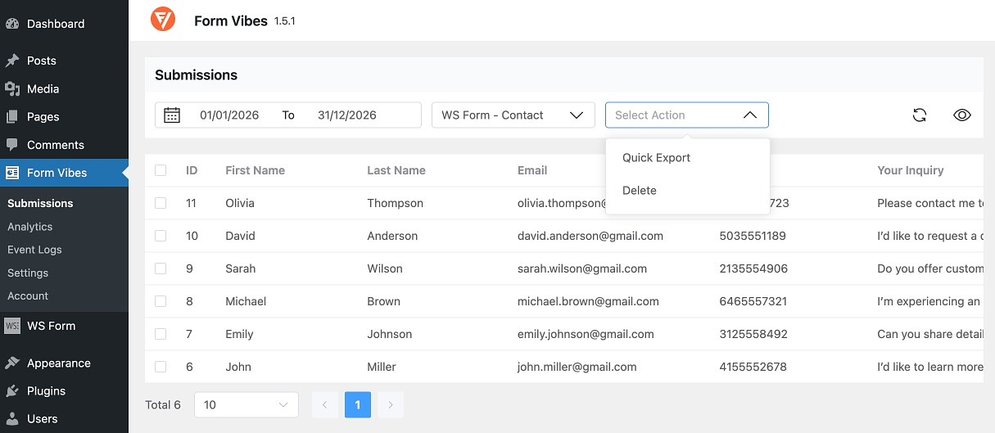This screenshot has height=433, width=995.
Task: Go to next page arrow
Action: point(391,404)
